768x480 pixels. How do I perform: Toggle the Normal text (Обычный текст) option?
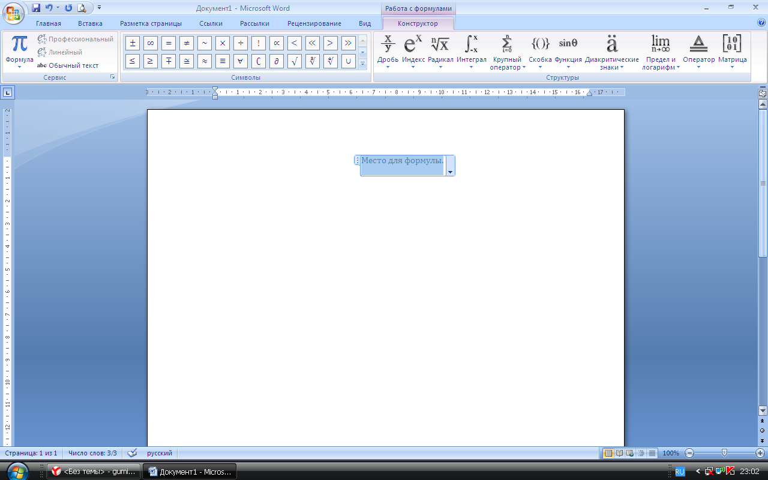pos(68,65)
